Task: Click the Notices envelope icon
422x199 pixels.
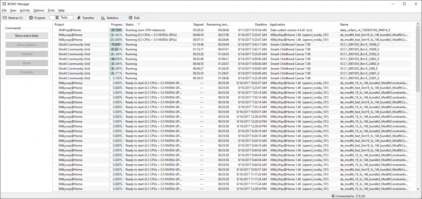Action: 5,18
